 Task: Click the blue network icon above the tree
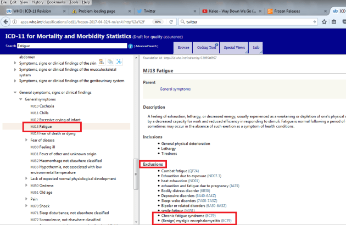[119, 63]
